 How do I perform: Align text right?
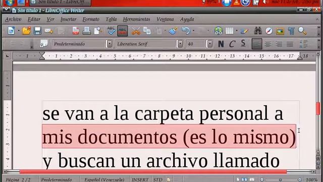coord(279,44)
